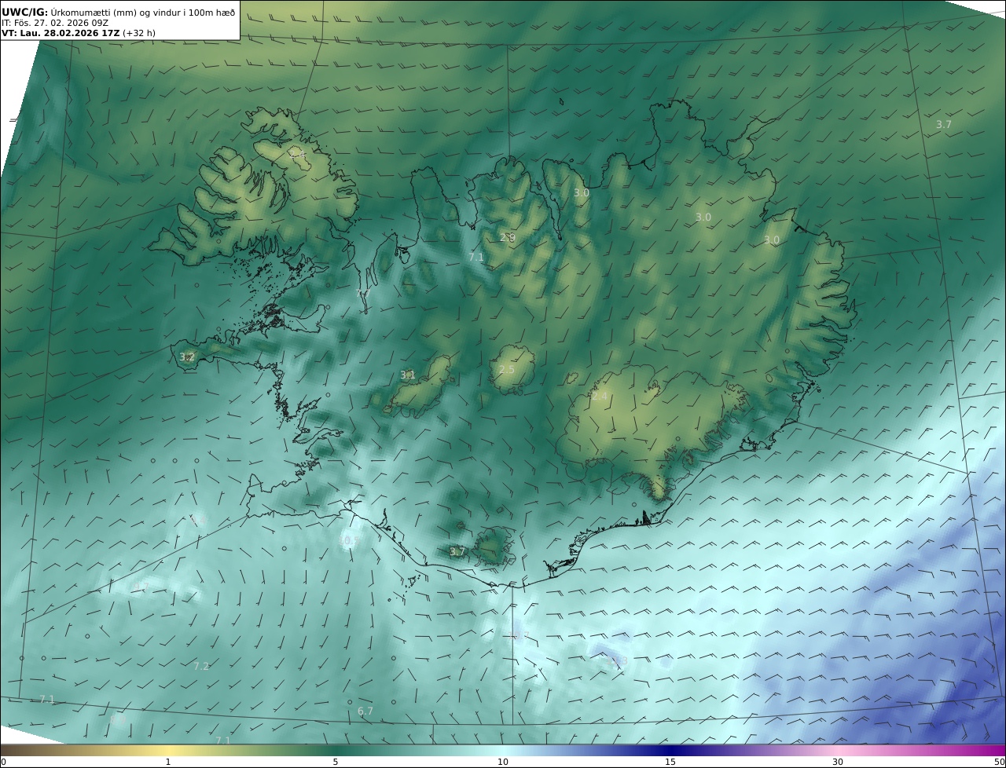
Task: Click the 2.5 value on Hofsjökull glacier
Action: click(507, 369)
